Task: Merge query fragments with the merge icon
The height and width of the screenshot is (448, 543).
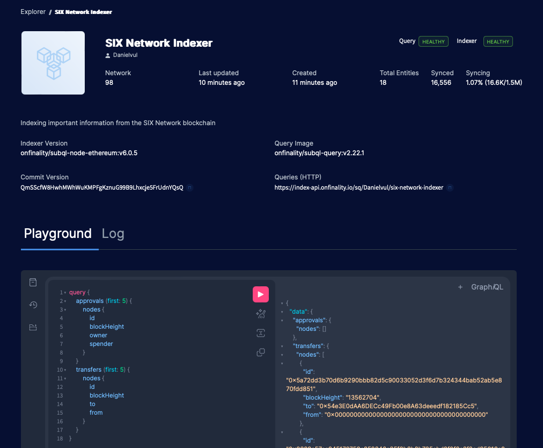Action: coord(261,333)
